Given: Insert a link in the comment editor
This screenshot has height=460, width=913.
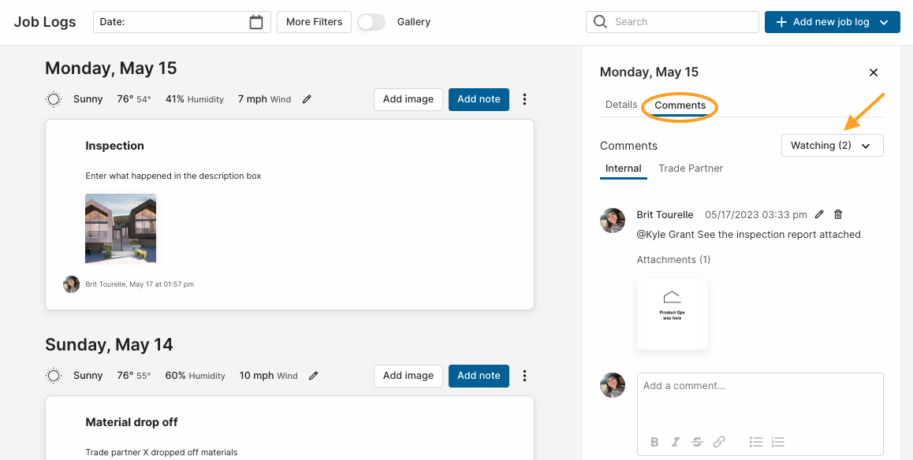Looking at the screenshot, I should click(719, 442).
